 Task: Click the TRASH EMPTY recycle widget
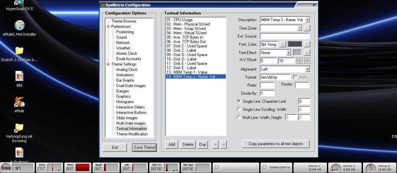click(x=276, y=167)
